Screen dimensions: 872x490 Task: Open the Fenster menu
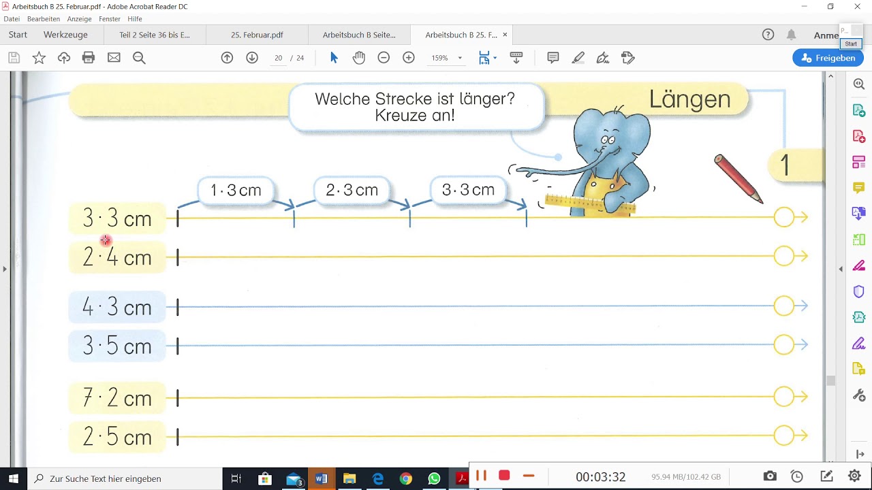pyautogui.click(x=110, y=19)
